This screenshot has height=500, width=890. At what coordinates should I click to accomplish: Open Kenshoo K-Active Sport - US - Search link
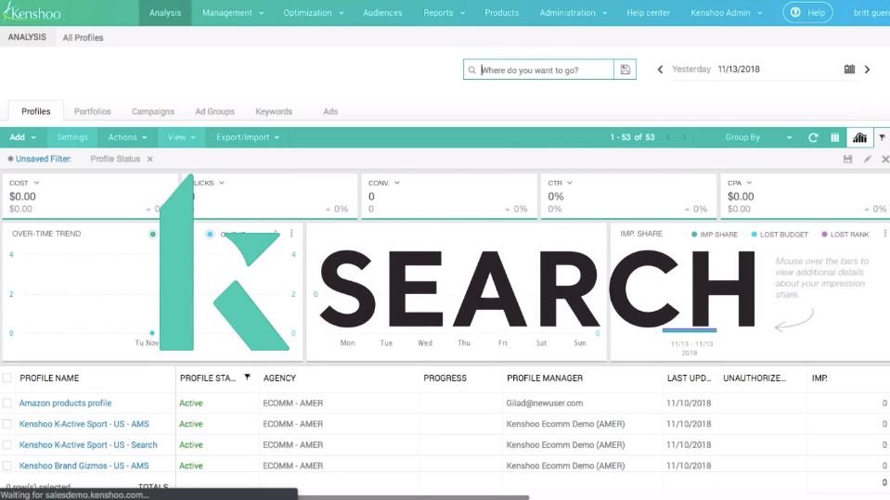(88, 445)
